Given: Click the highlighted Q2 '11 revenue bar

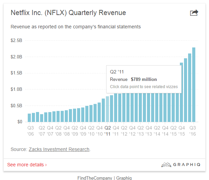Looking at the screenshot, I should point(108,109).
